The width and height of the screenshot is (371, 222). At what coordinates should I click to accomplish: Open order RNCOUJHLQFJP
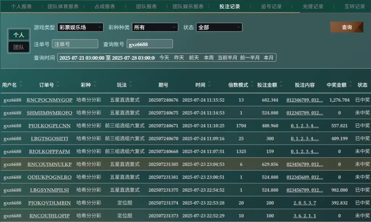coord(49,216)
